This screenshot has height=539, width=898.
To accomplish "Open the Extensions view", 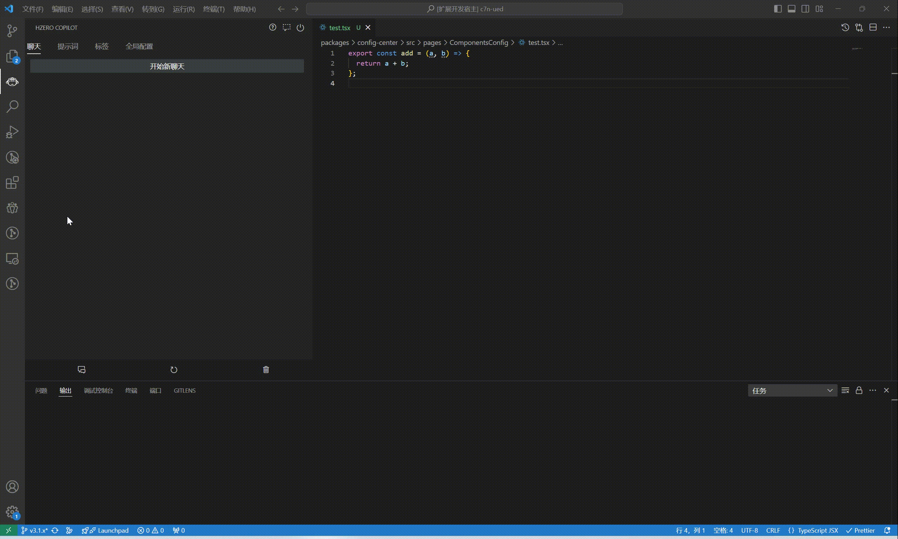I will click(x=12, y=183).
